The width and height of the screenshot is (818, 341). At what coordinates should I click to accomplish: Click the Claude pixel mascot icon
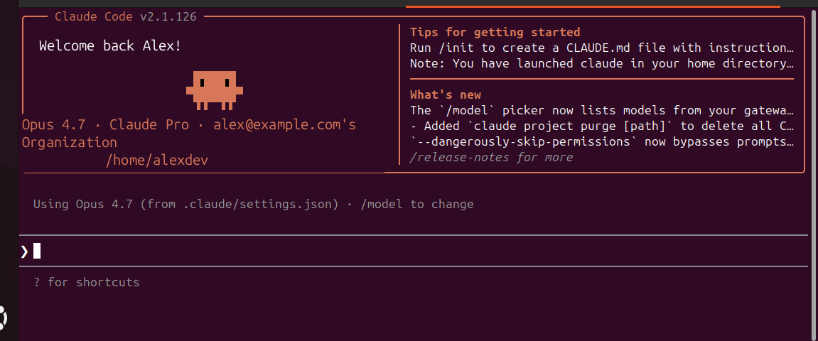pos(215,91)
